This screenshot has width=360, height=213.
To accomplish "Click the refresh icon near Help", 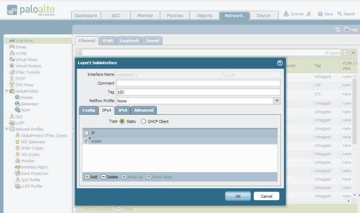I will [x=337, y=30].
